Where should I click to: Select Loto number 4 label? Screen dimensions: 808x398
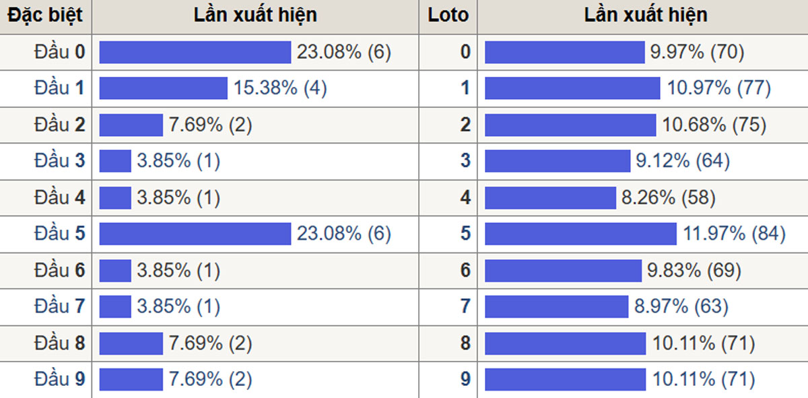click(x=465, y=197)
